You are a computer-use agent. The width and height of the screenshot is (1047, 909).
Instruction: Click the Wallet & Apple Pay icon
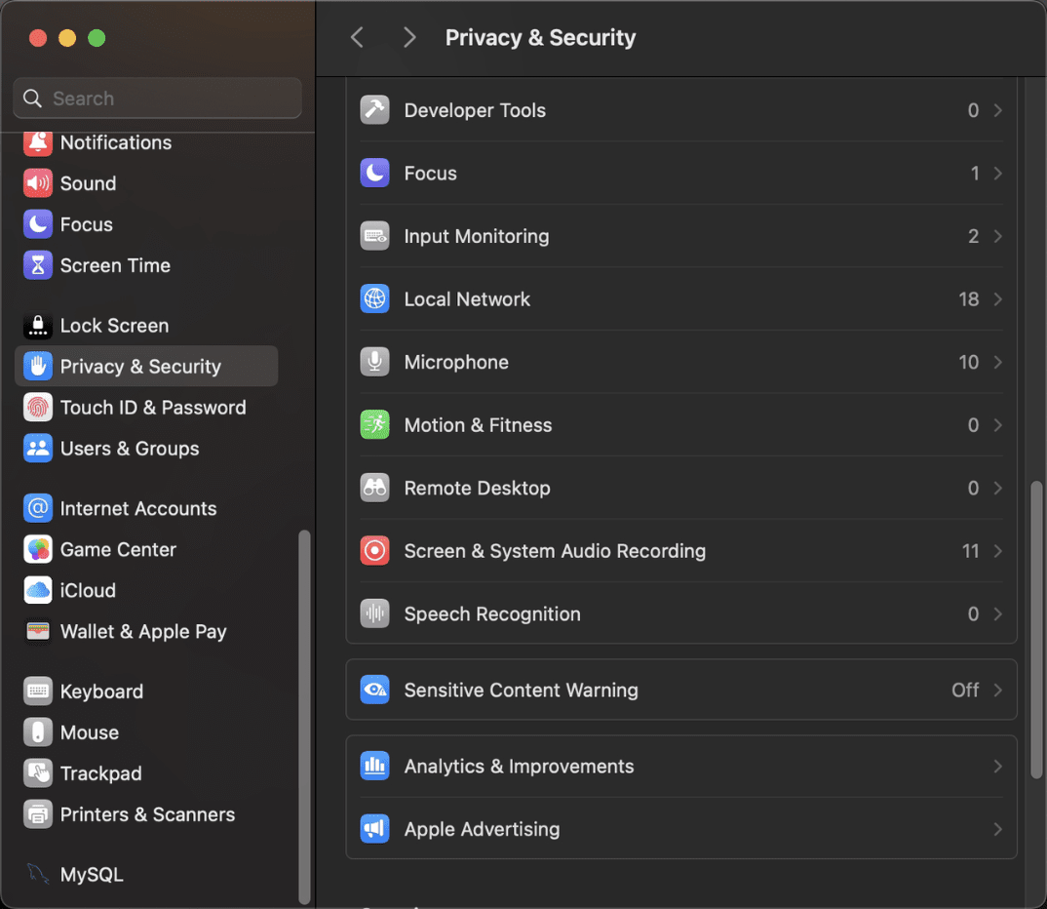click(38, 631)
